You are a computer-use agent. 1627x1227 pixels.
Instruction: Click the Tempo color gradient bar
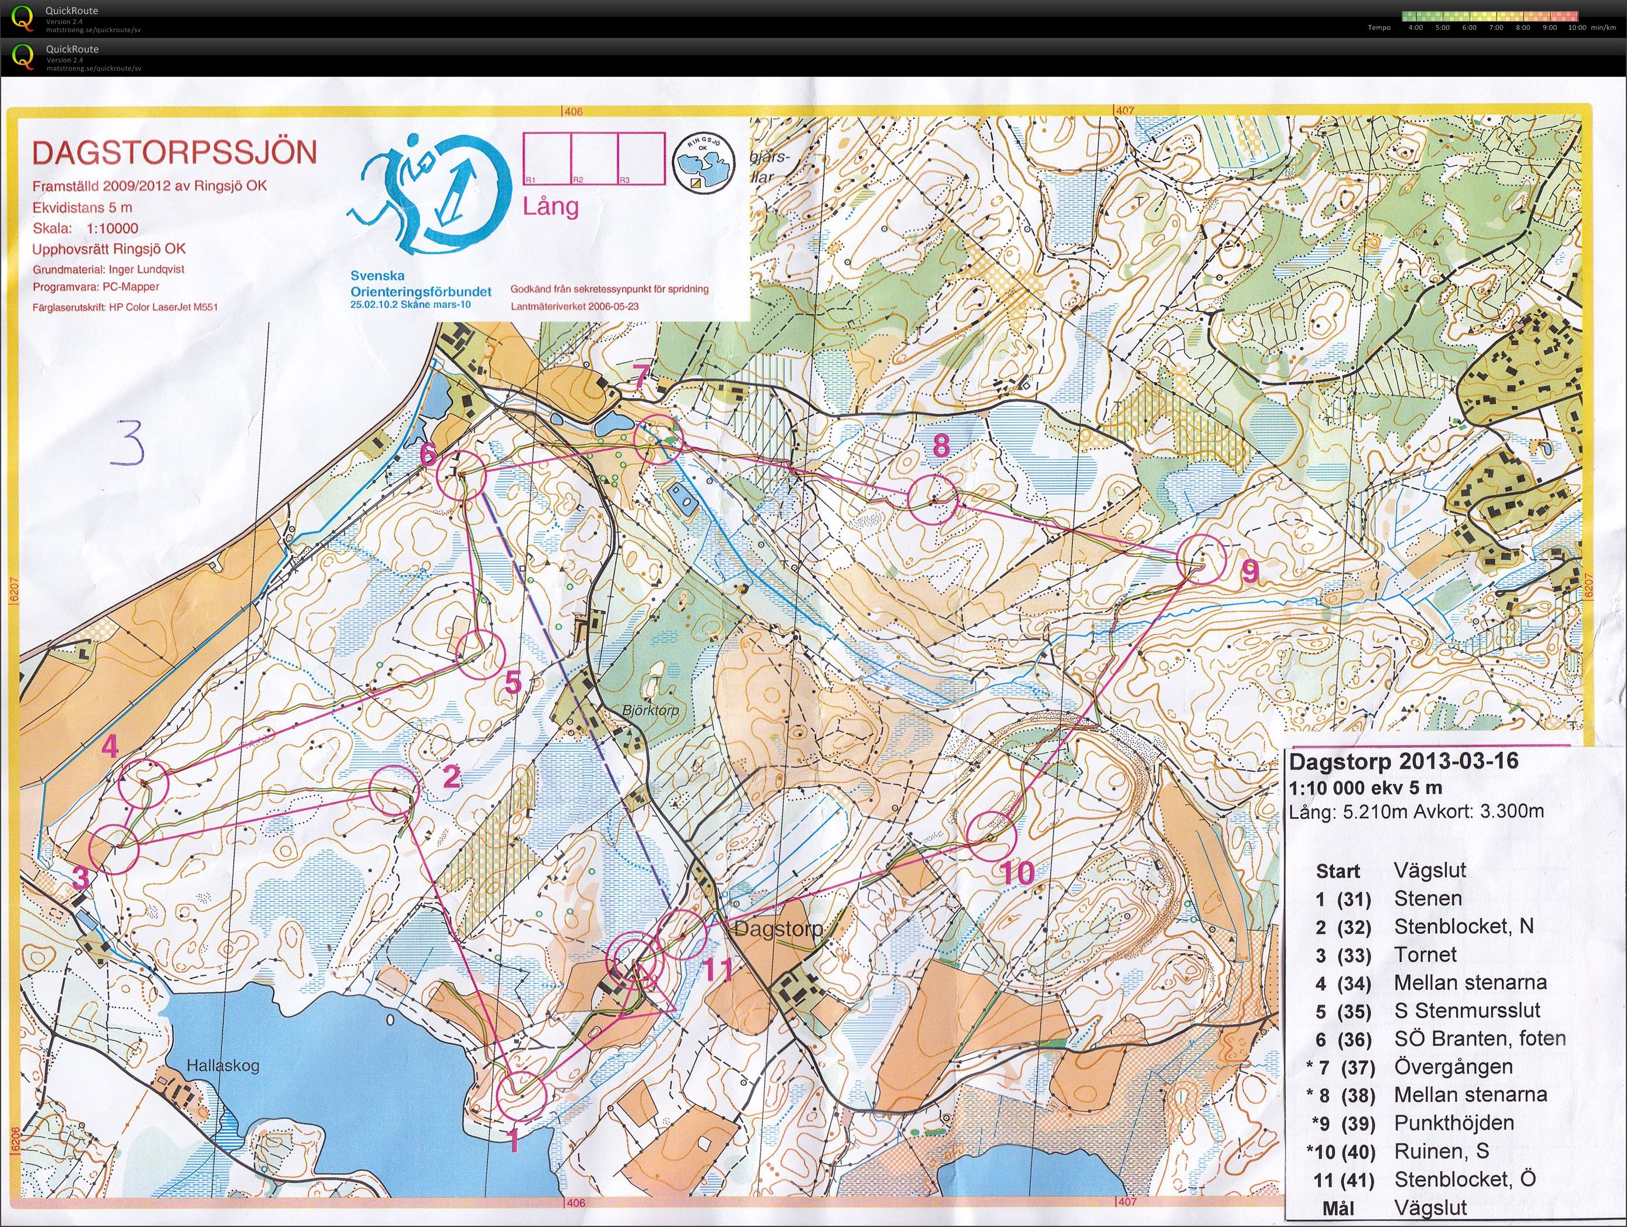pyautogui.click(x=1489, y=16)
